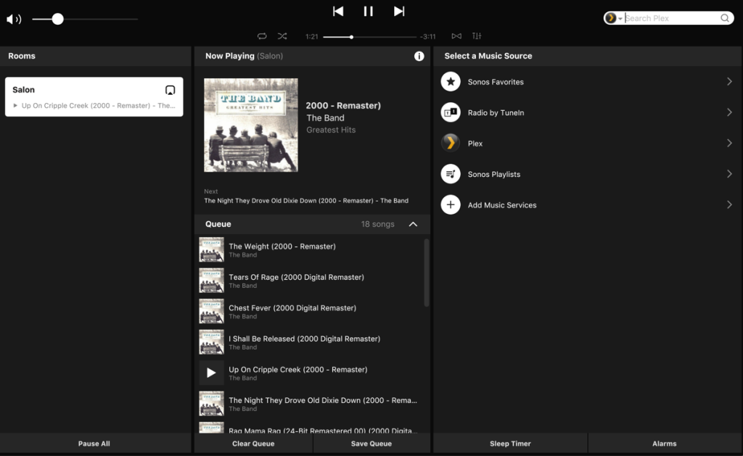Expand Plex row chevron arrow

tap(729, 143)
